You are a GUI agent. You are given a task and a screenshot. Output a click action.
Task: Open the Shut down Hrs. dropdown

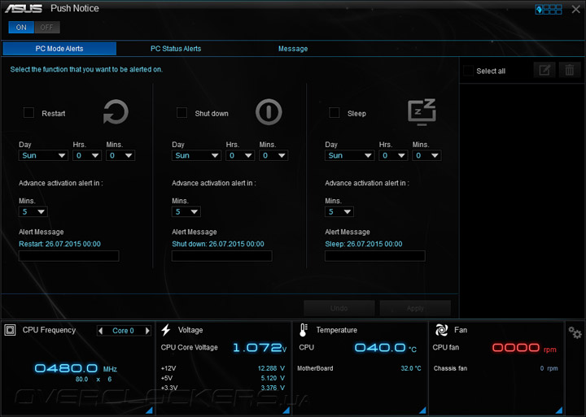[240, 155]
